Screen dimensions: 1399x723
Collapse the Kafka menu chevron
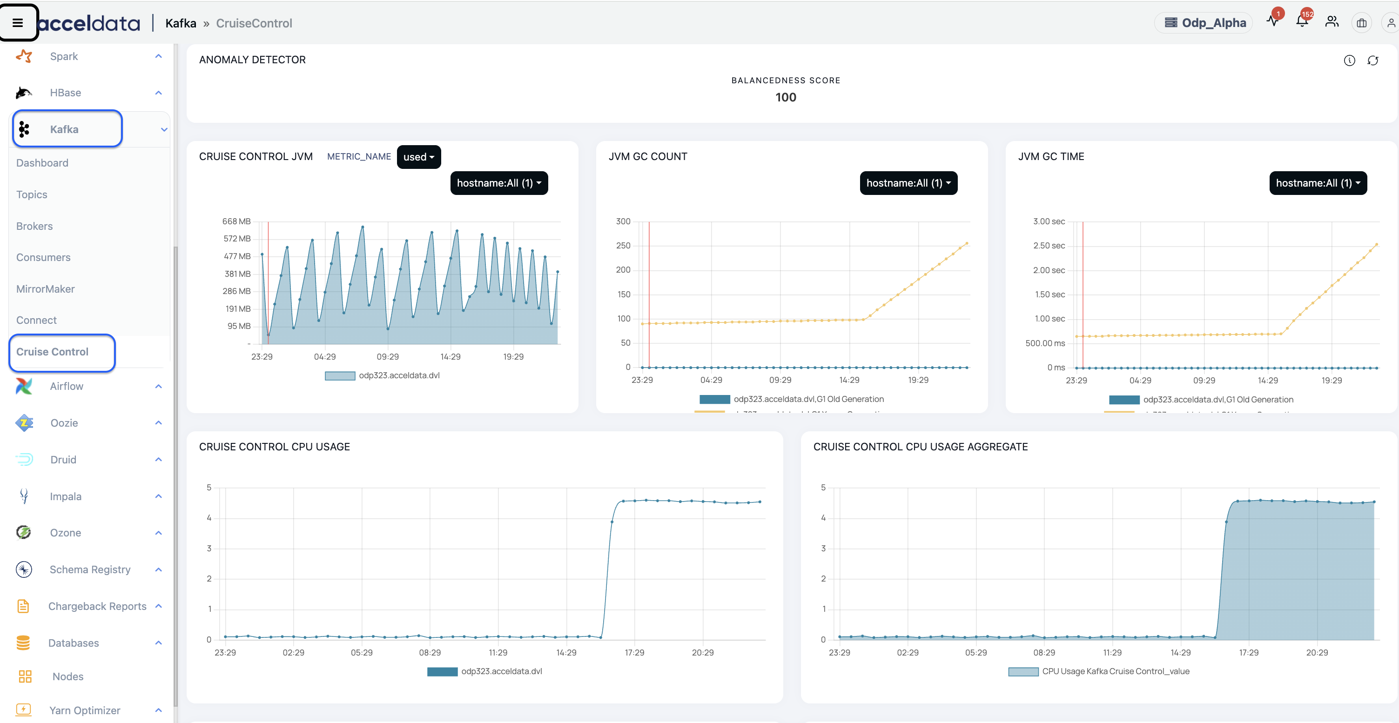tap(164, 129)
